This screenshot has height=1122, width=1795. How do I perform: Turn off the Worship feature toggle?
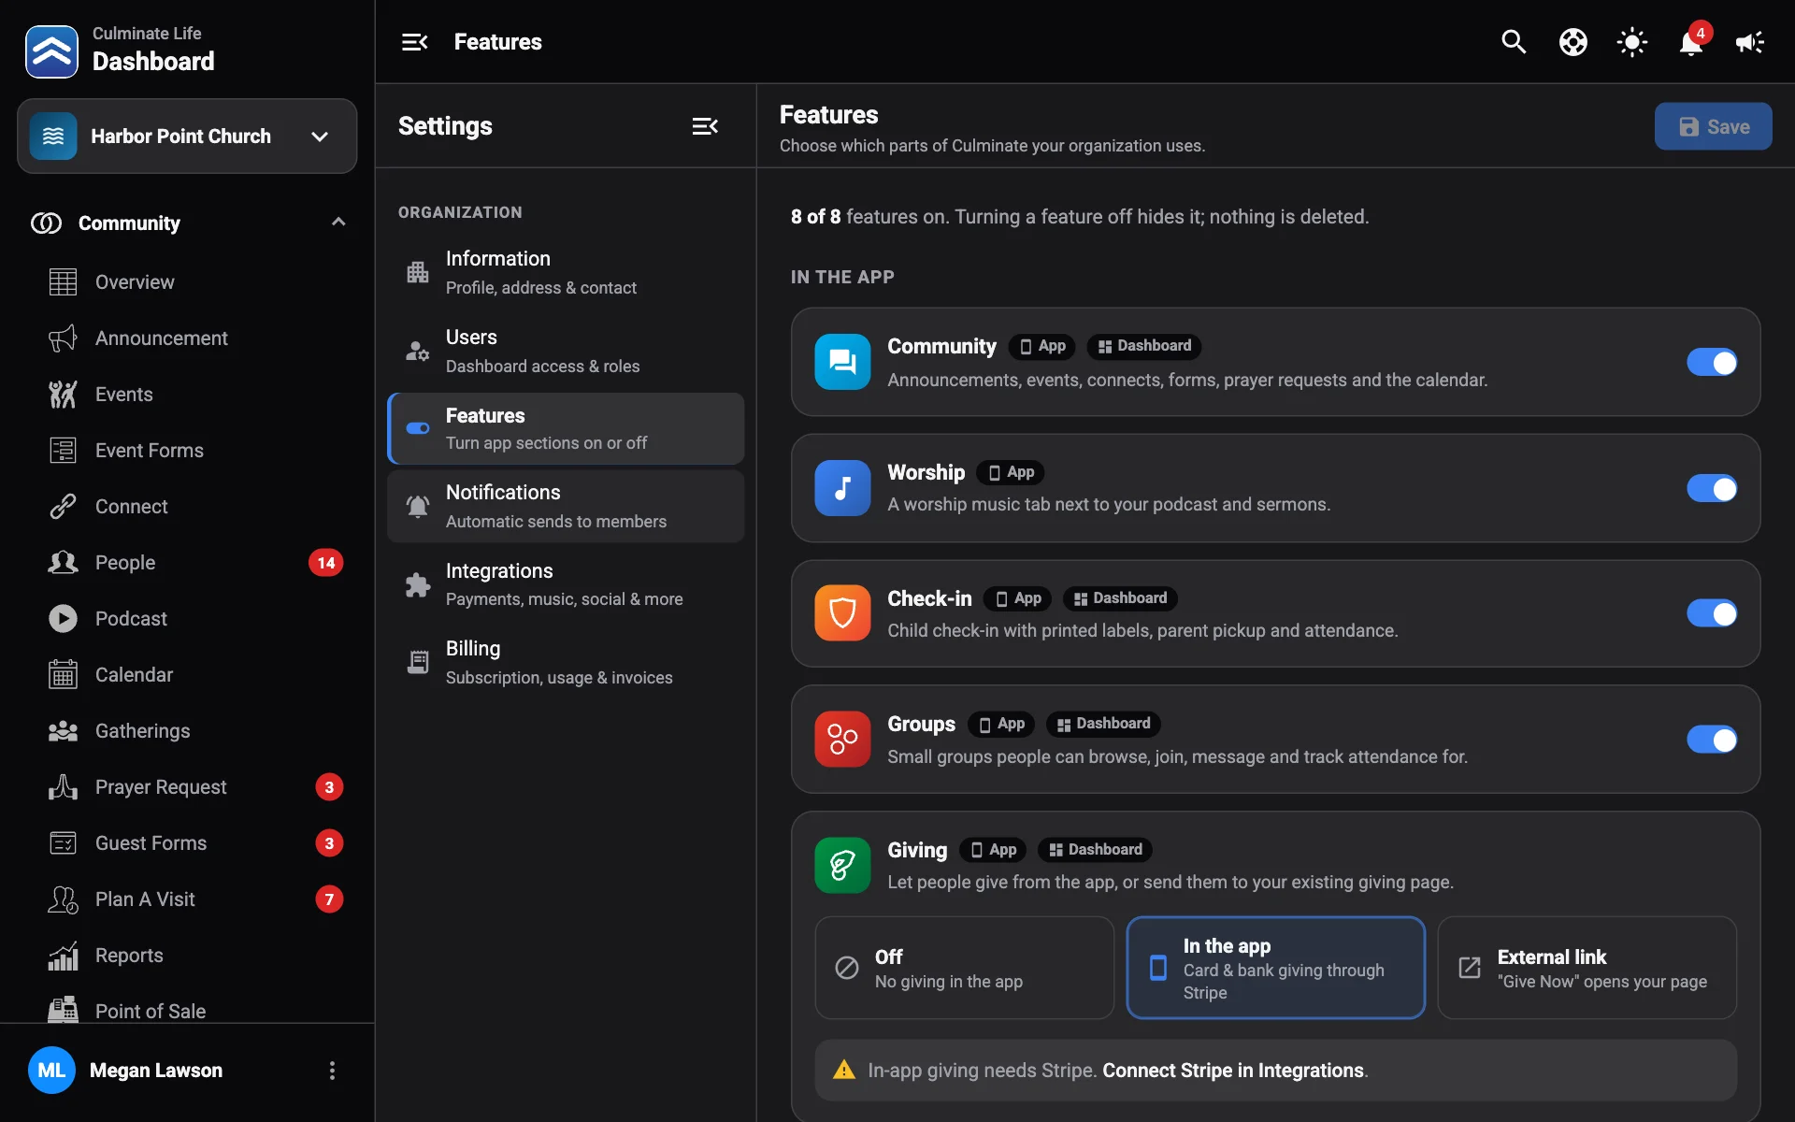(x=1712, y=488)
